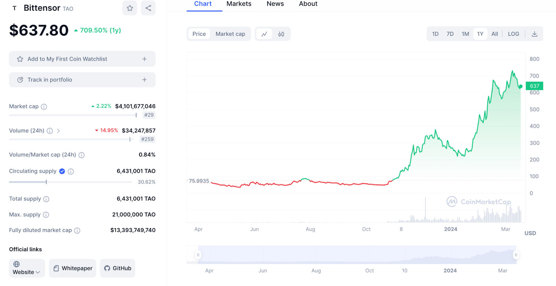Click the tall volume bar in the chart
This screenshot has width=556, height=286.
pos(425,210)
